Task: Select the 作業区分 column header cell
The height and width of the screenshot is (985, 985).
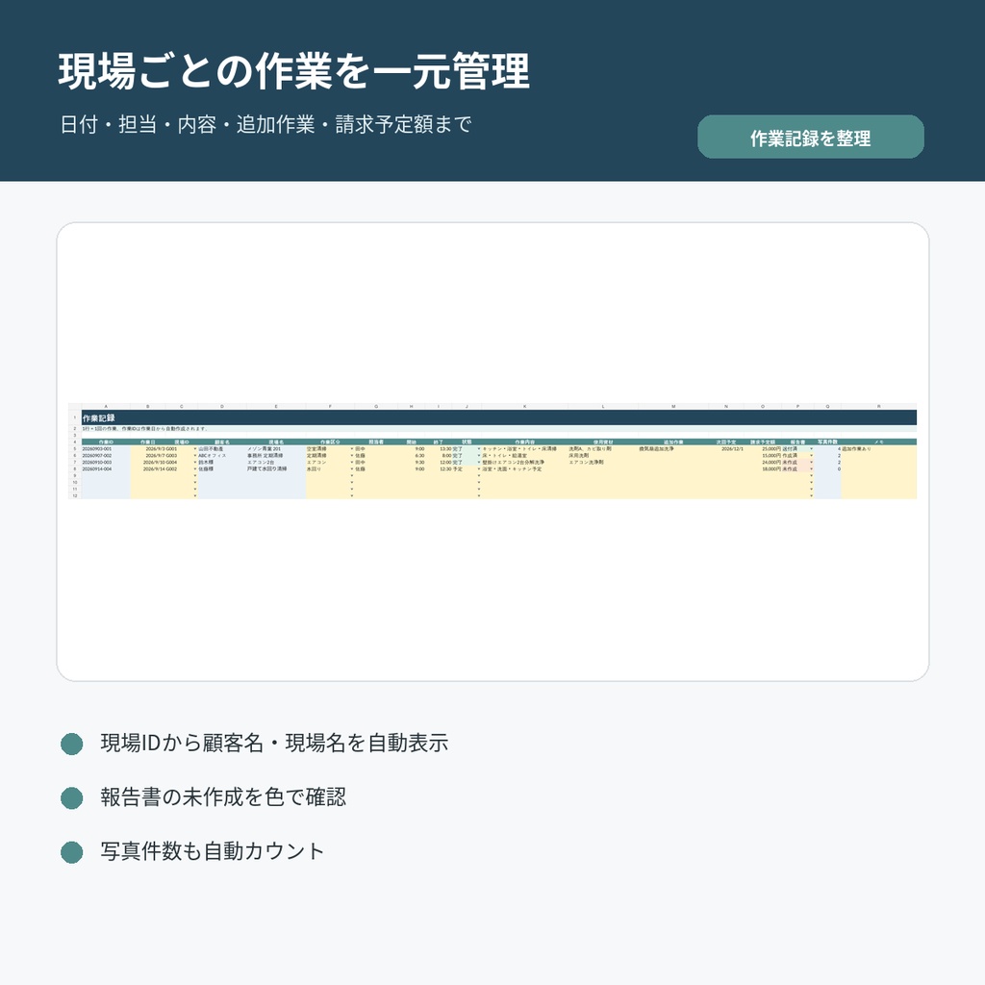Action: (x=330, y=442)
